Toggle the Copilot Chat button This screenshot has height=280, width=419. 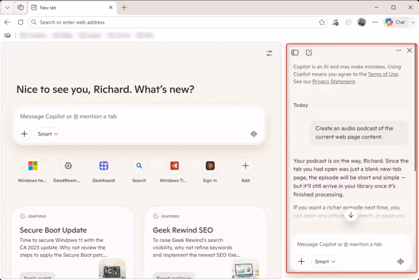(395, 22)
